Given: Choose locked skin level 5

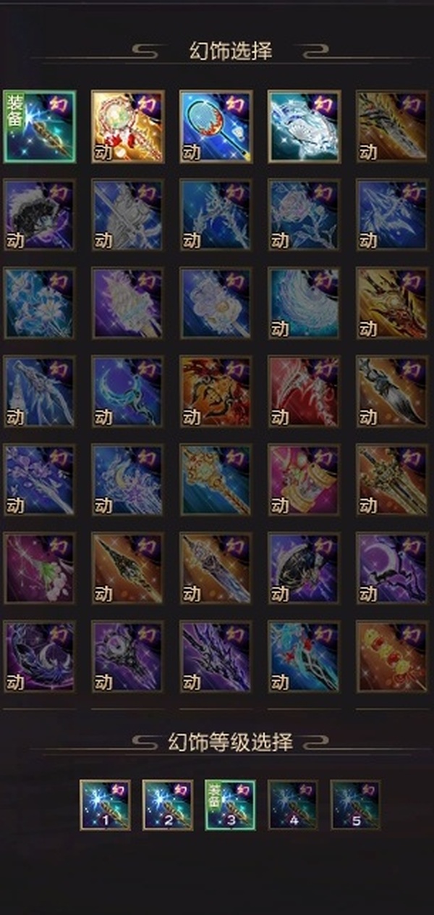Looking at the screenshot, I should coord(355,805).
